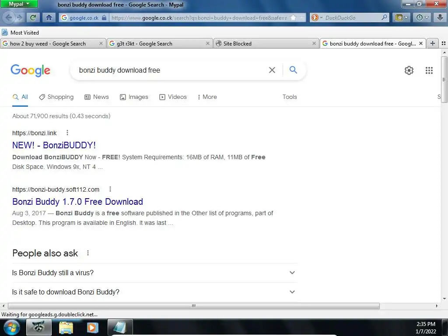
Task: Click the vertical scrollbar thumb
Action: [x=444, y=80]
